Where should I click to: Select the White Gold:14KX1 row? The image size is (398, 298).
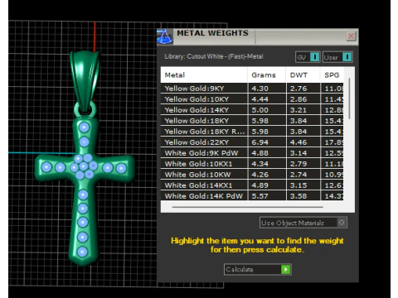pos(252,185)
